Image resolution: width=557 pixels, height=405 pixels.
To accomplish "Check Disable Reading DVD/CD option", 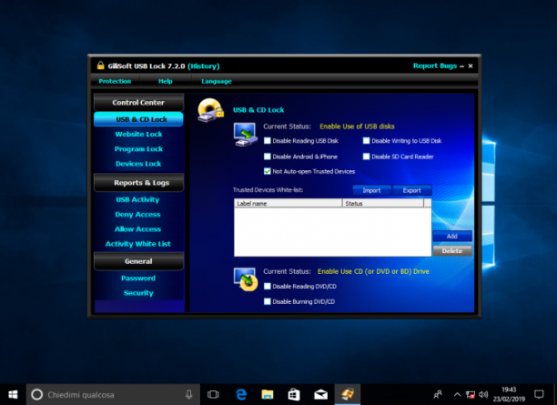I will coord(268,286).
